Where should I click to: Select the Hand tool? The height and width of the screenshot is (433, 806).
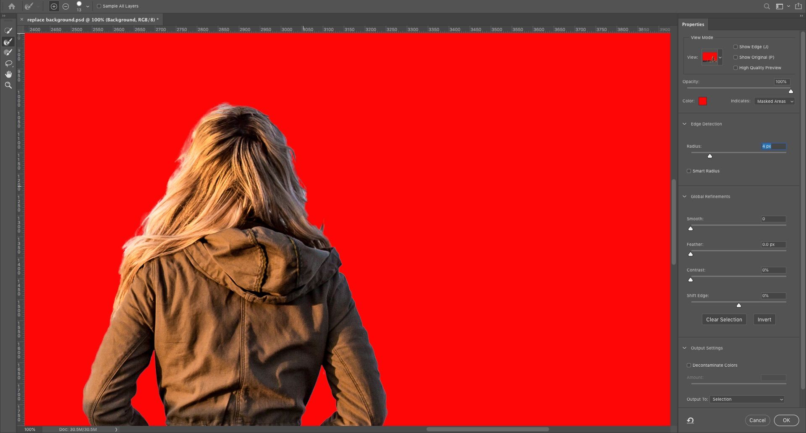[8, 74]
